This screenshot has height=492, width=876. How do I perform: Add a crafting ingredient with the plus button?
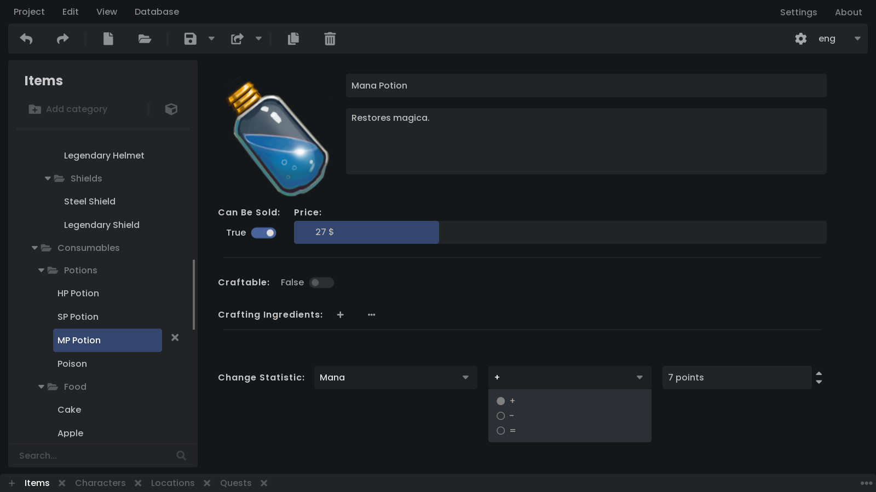[340, 315]
